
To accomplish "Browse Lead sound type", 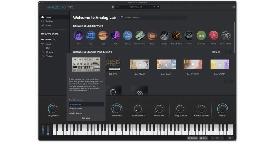I will click(x=103, y=36).
